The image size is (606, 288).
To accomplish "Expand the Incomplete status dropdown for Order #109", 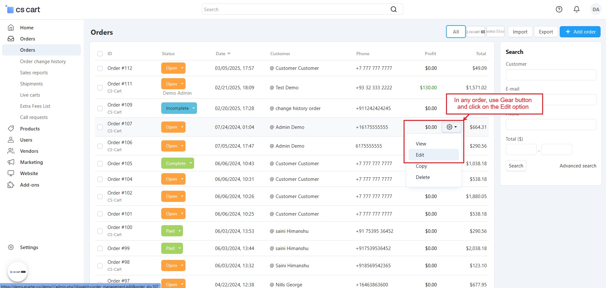I will click(193, 108).
